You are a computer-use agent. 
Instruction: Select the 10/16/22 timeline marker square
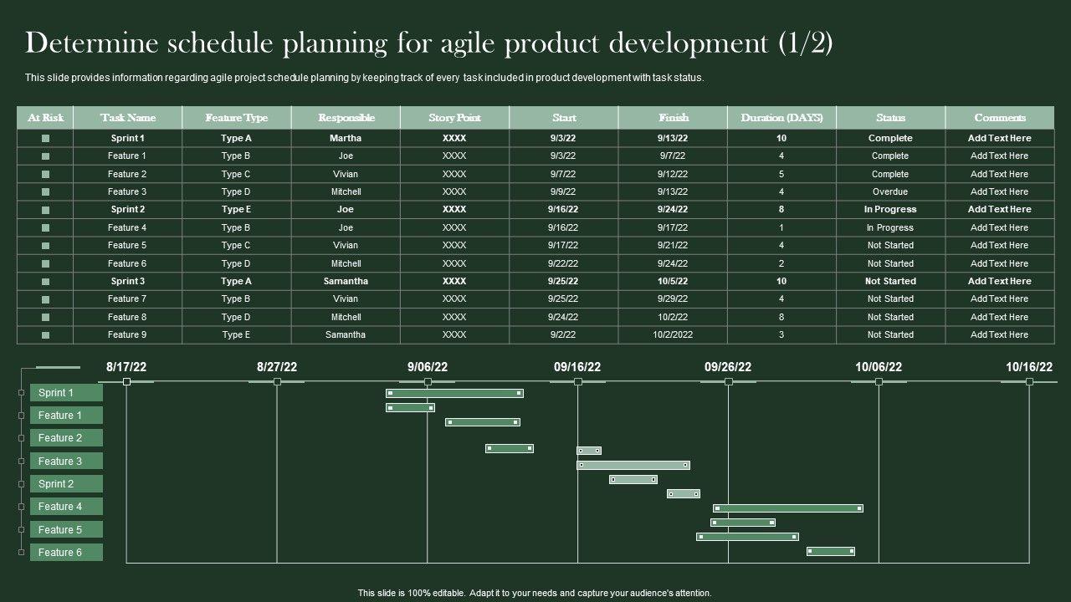[x=1029, y=381]
